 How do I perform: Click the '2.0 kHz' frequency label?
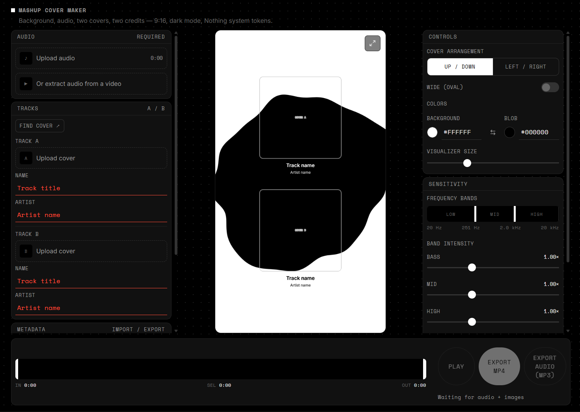(510, 228)
